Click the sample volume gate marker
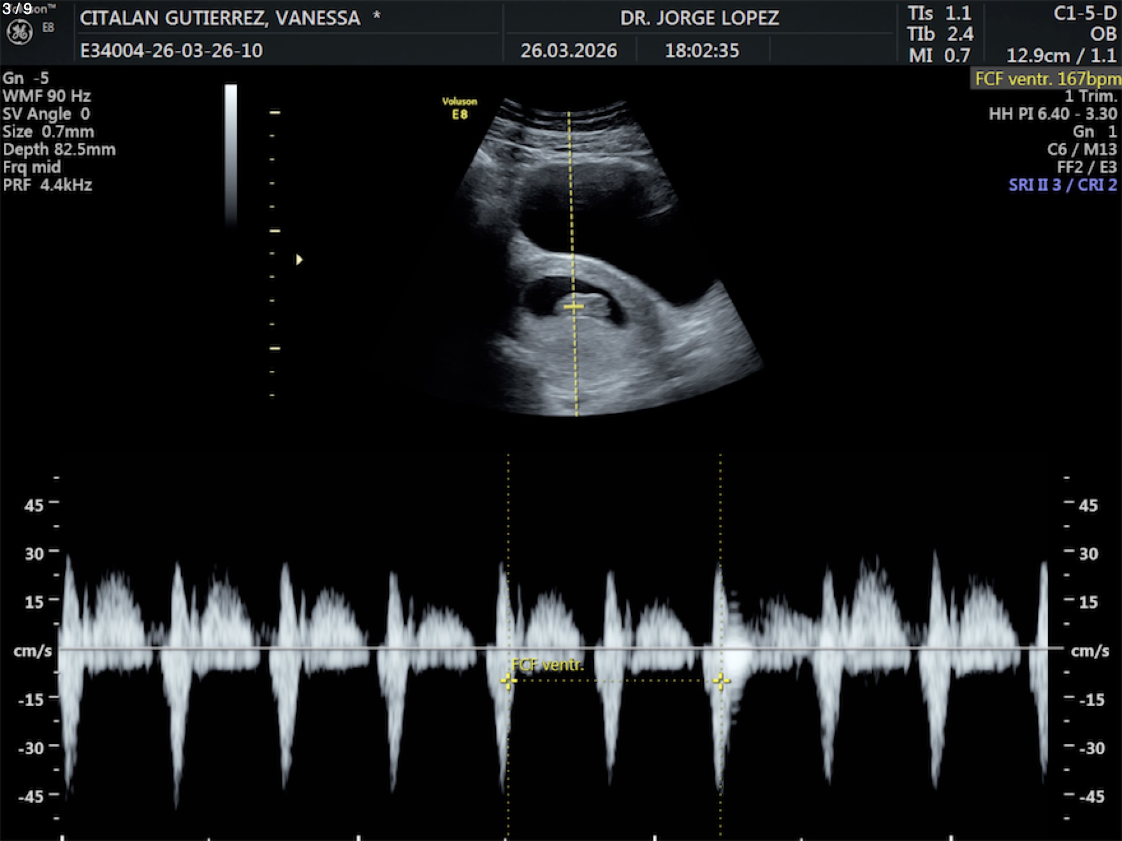 coord(573,307)
